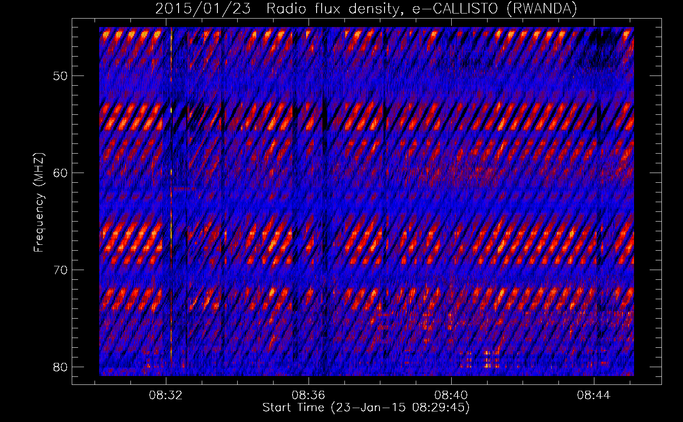Click the title text 'e-CALLISTO (RWANDA)'

click(x=495, y=9)
